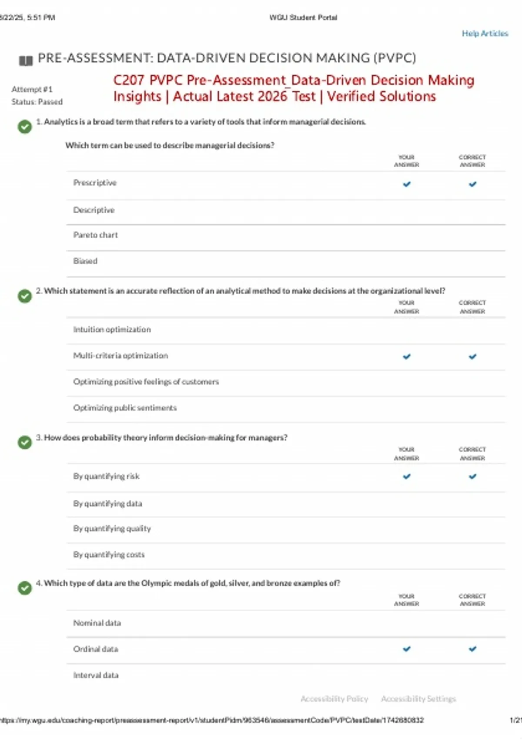
Task: Click Your Answer checkmark for Prescriptive
Action: point(407,184)
